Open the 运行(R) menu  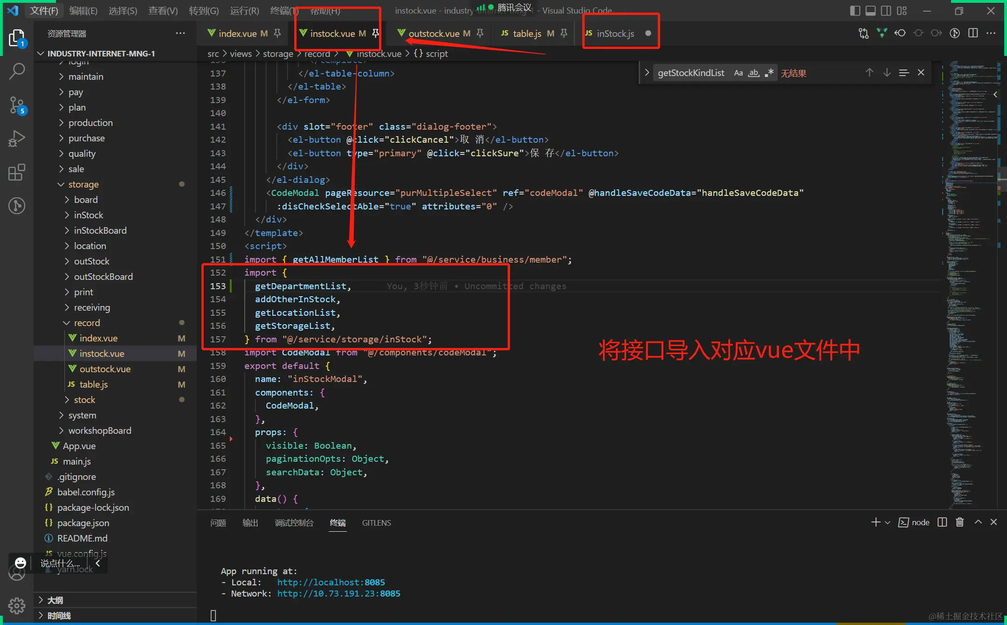[x=244, y=11]
